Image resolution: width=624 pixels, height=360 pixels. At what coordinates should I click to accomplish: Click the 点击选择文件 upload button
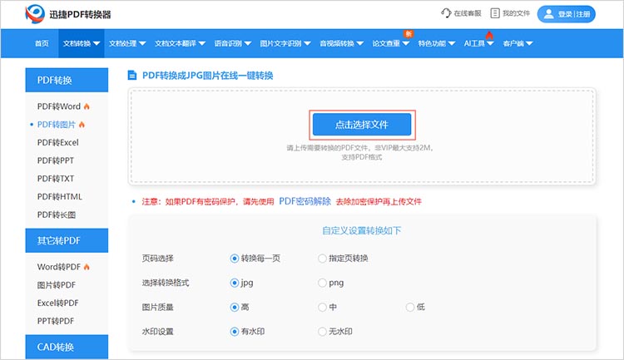[362, 125]
